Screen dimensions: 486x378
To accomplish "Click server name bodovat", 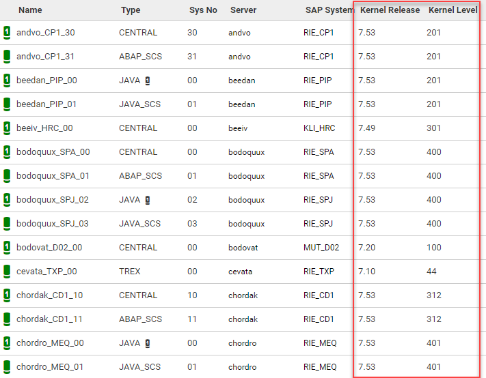I will click(243, 248).
